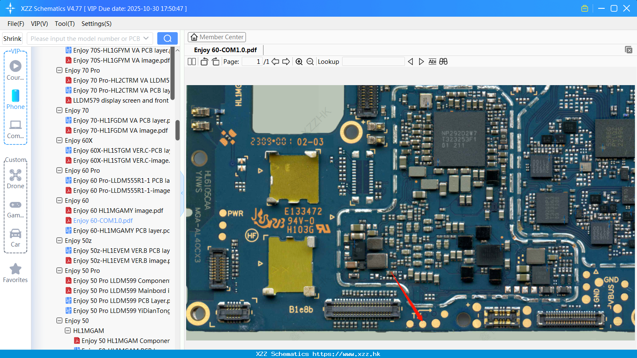Click the Shrink button
Viewport: 637px width, 358px height.
click(x=13, y=38)
